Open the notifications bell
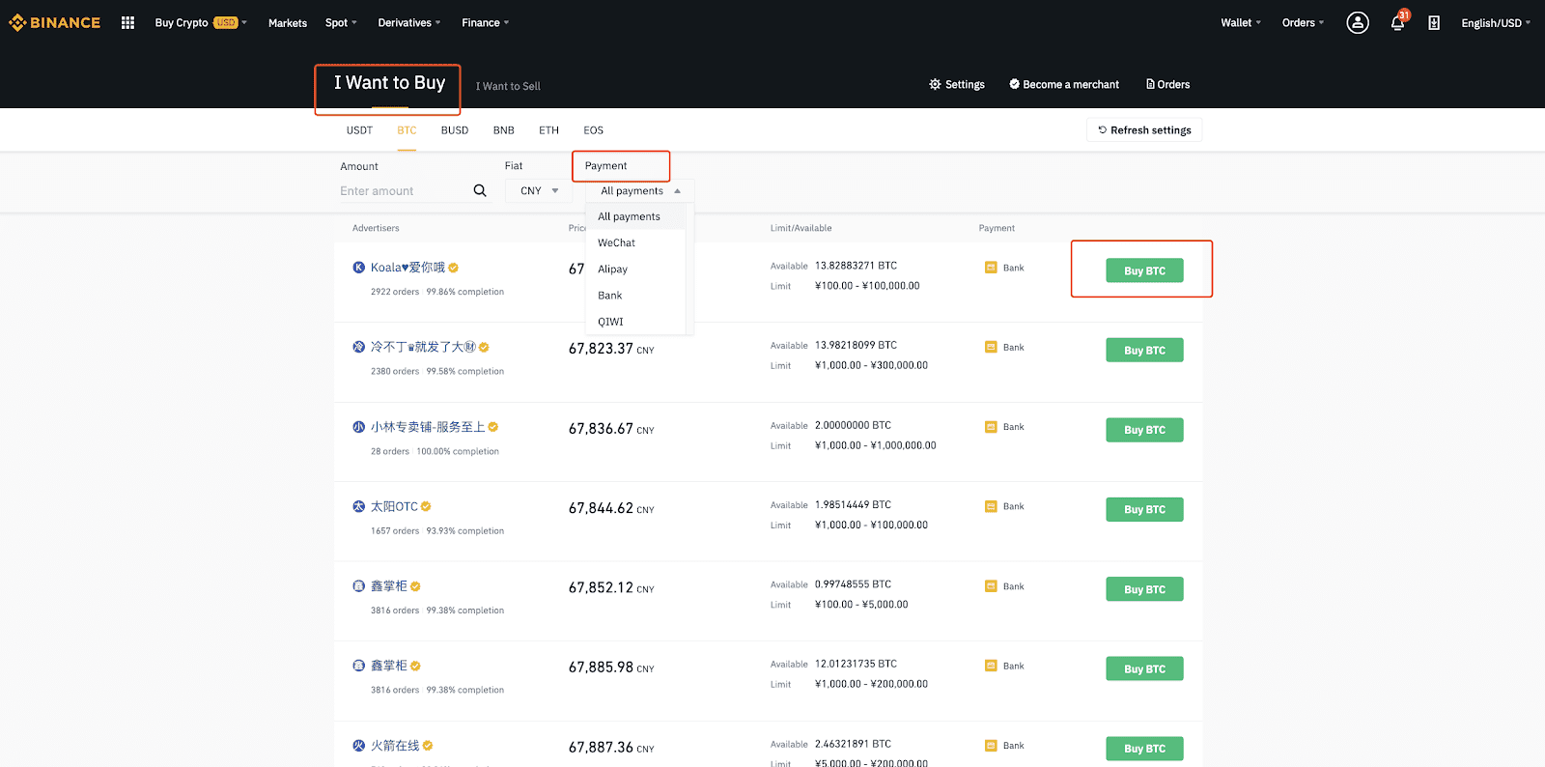This screenshot has width=1545, height=767. pos(1396,23)
